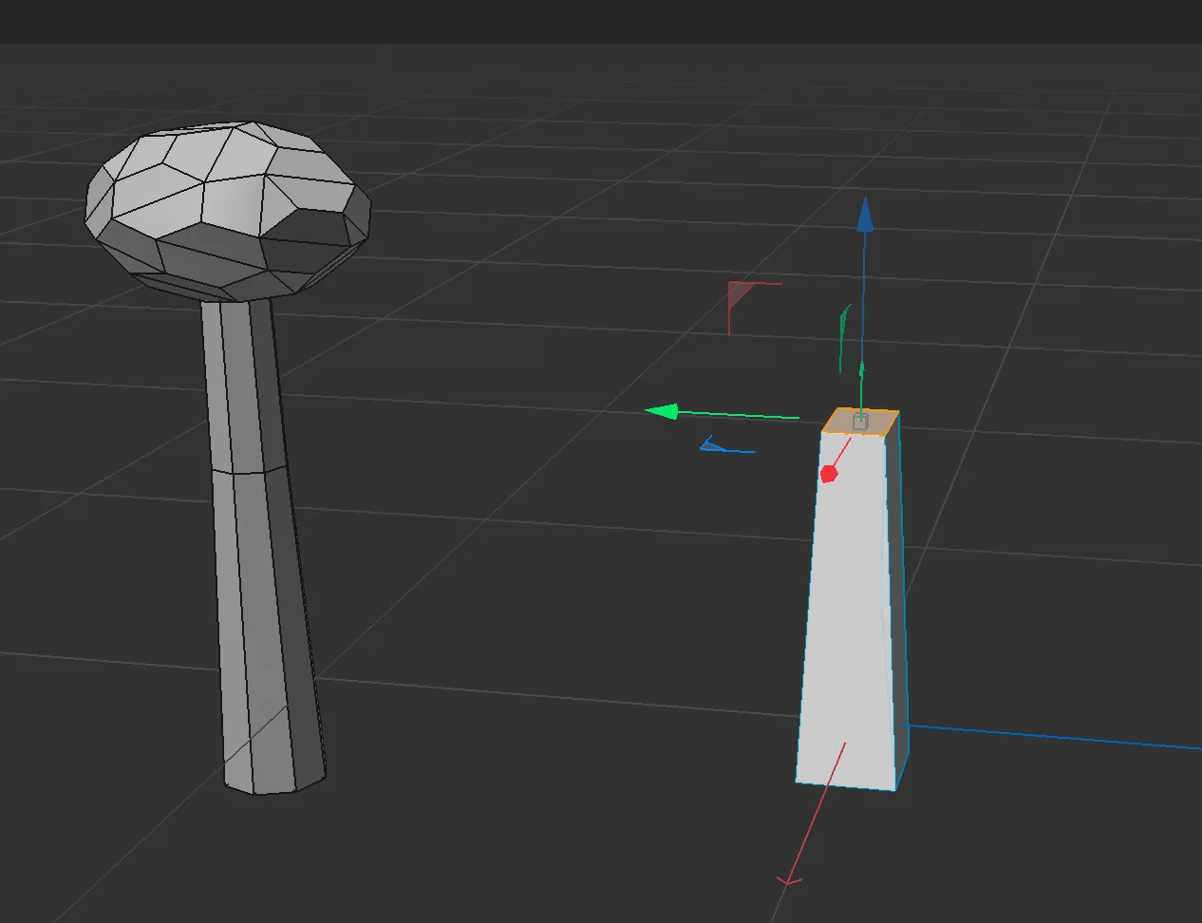The image size is (1202, 923).
Task: Select the faceted mushroom cap mesh
Action: 228,211
